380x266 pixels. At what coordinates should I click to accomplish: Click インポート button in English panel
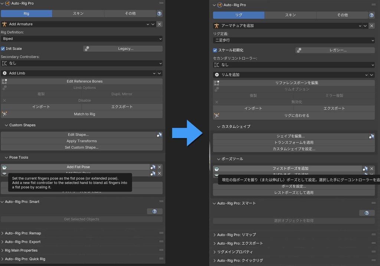(41, 107)
